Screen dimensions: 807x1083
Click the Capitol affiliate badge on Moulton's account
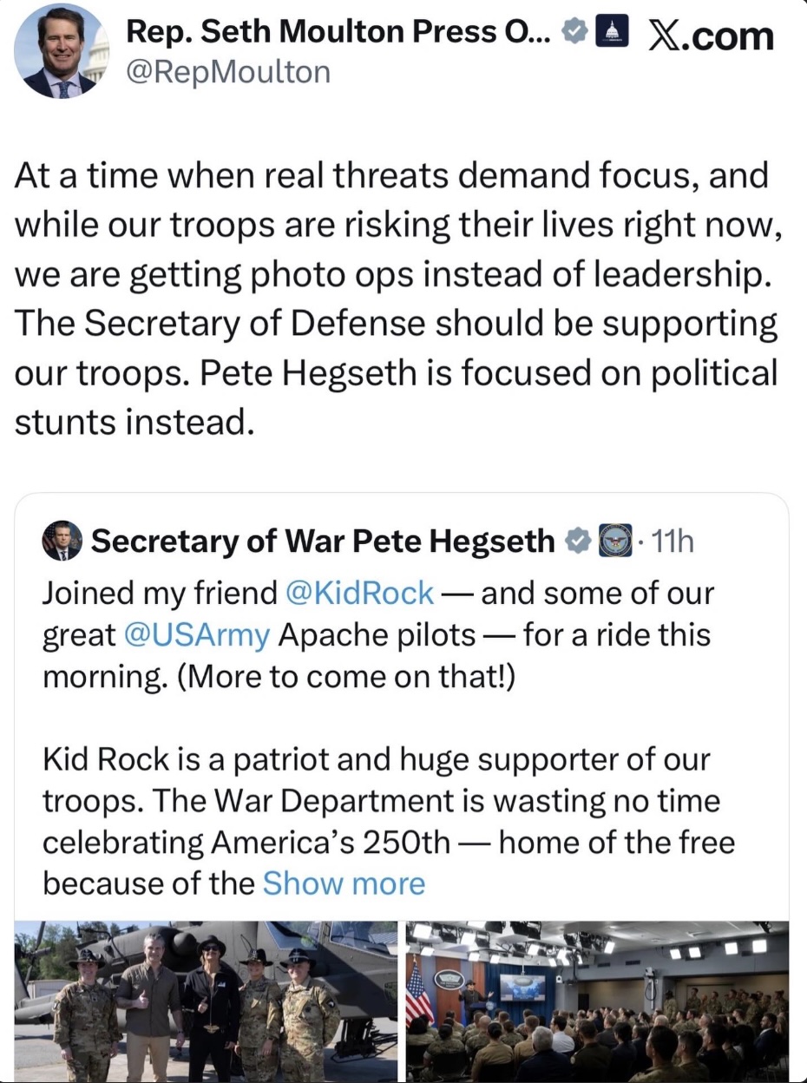tap(613, 29)
